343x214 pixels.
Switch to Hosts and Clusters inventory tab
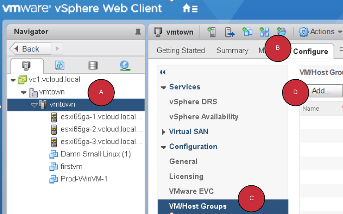(26, 65)
